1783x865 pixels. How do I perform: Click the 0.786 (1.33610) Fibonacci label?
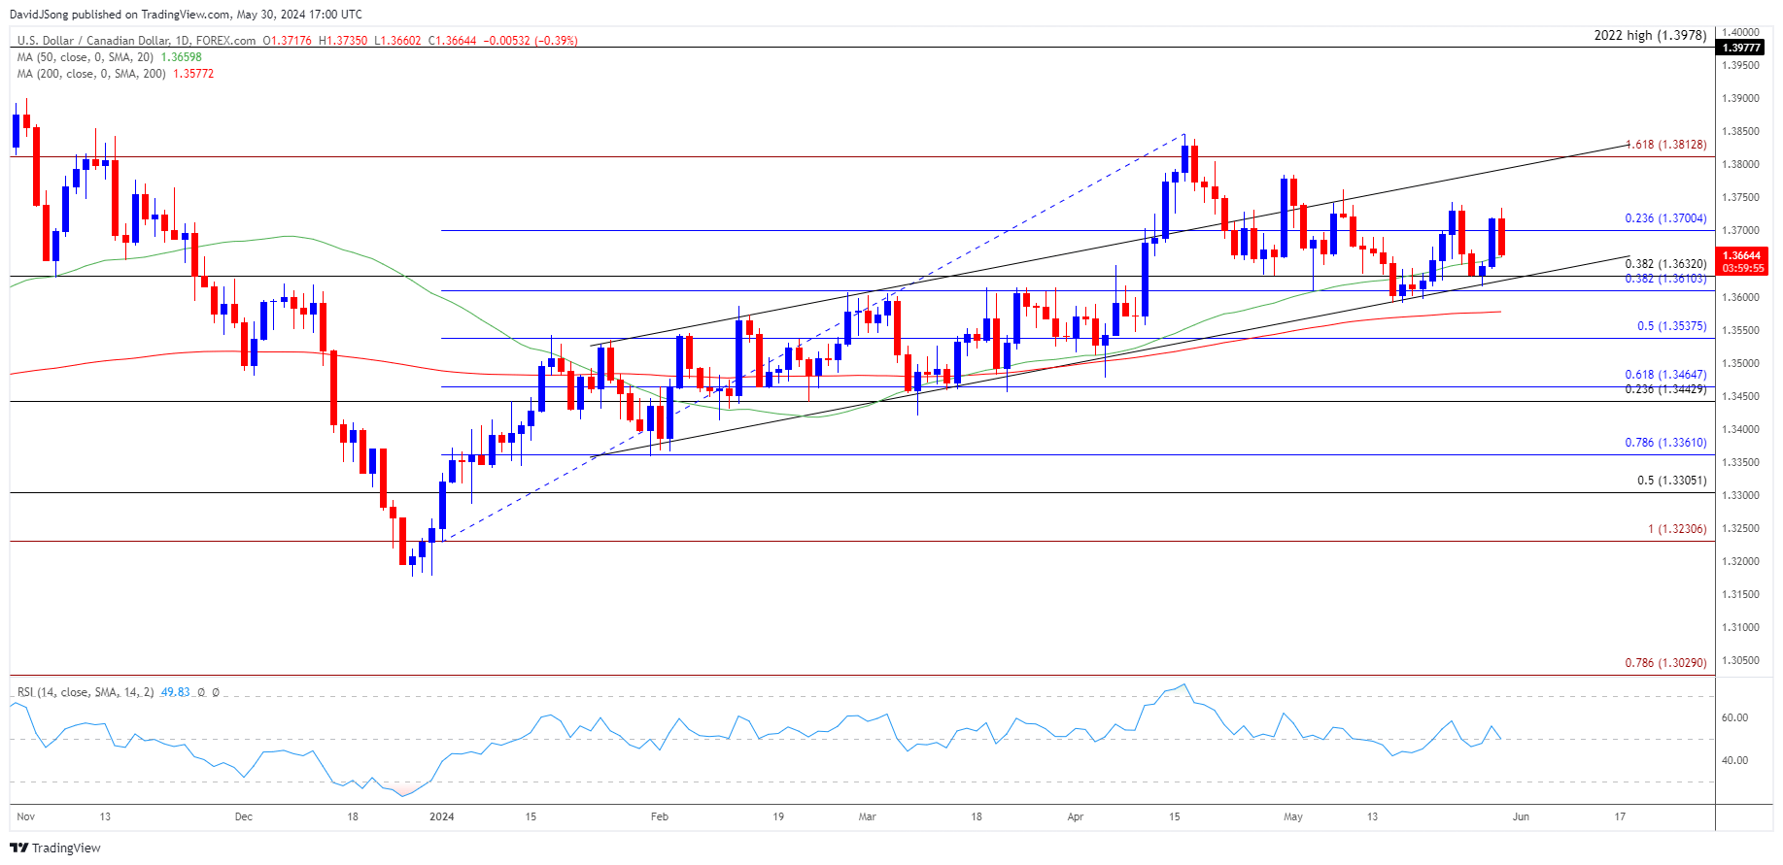[x=1665, y=443]
